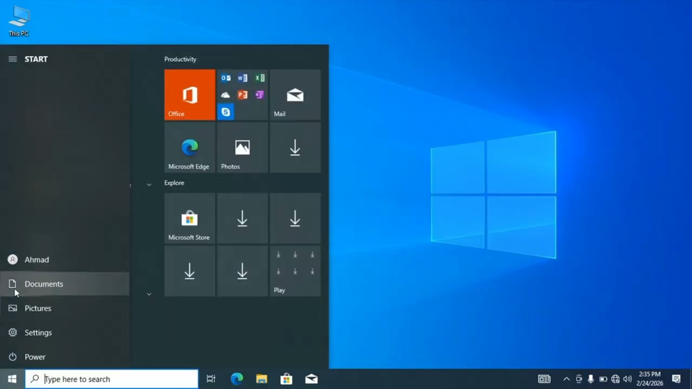Screen dimensions: 692x389
Task: Click the download tile directly right of Microsoft Store
Action: coord(242,218)
